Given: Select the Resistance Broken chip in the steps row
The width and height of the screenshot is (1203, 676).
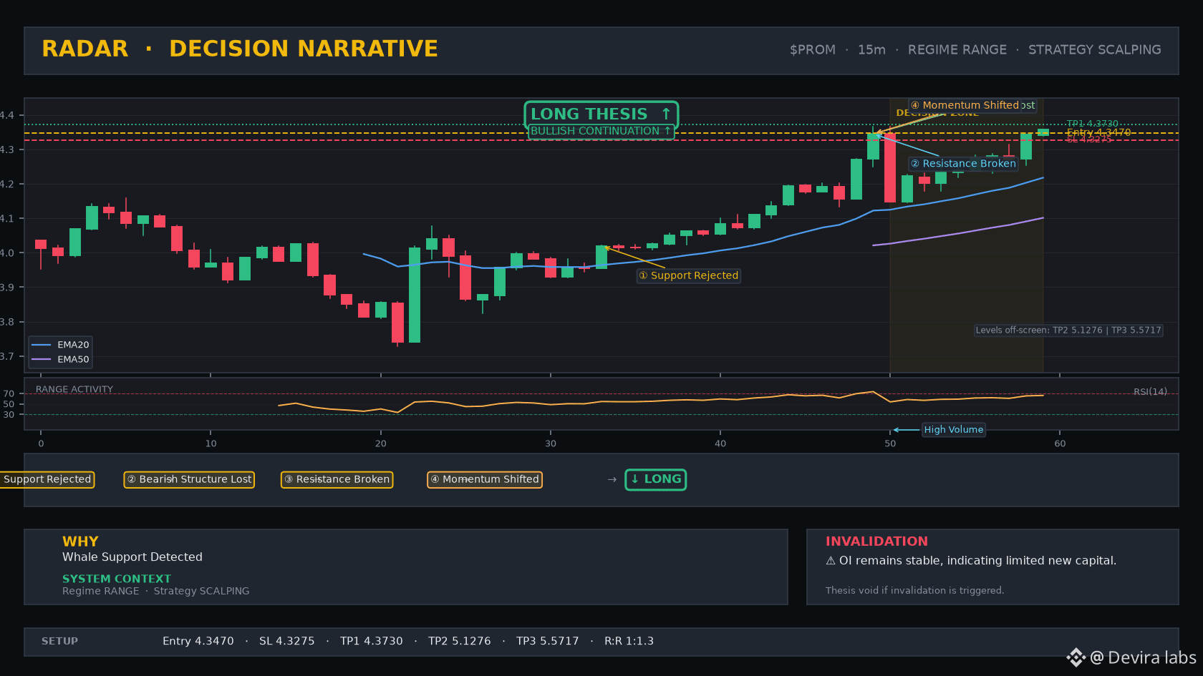Looking at the screenshot, I should coord(337,479).
